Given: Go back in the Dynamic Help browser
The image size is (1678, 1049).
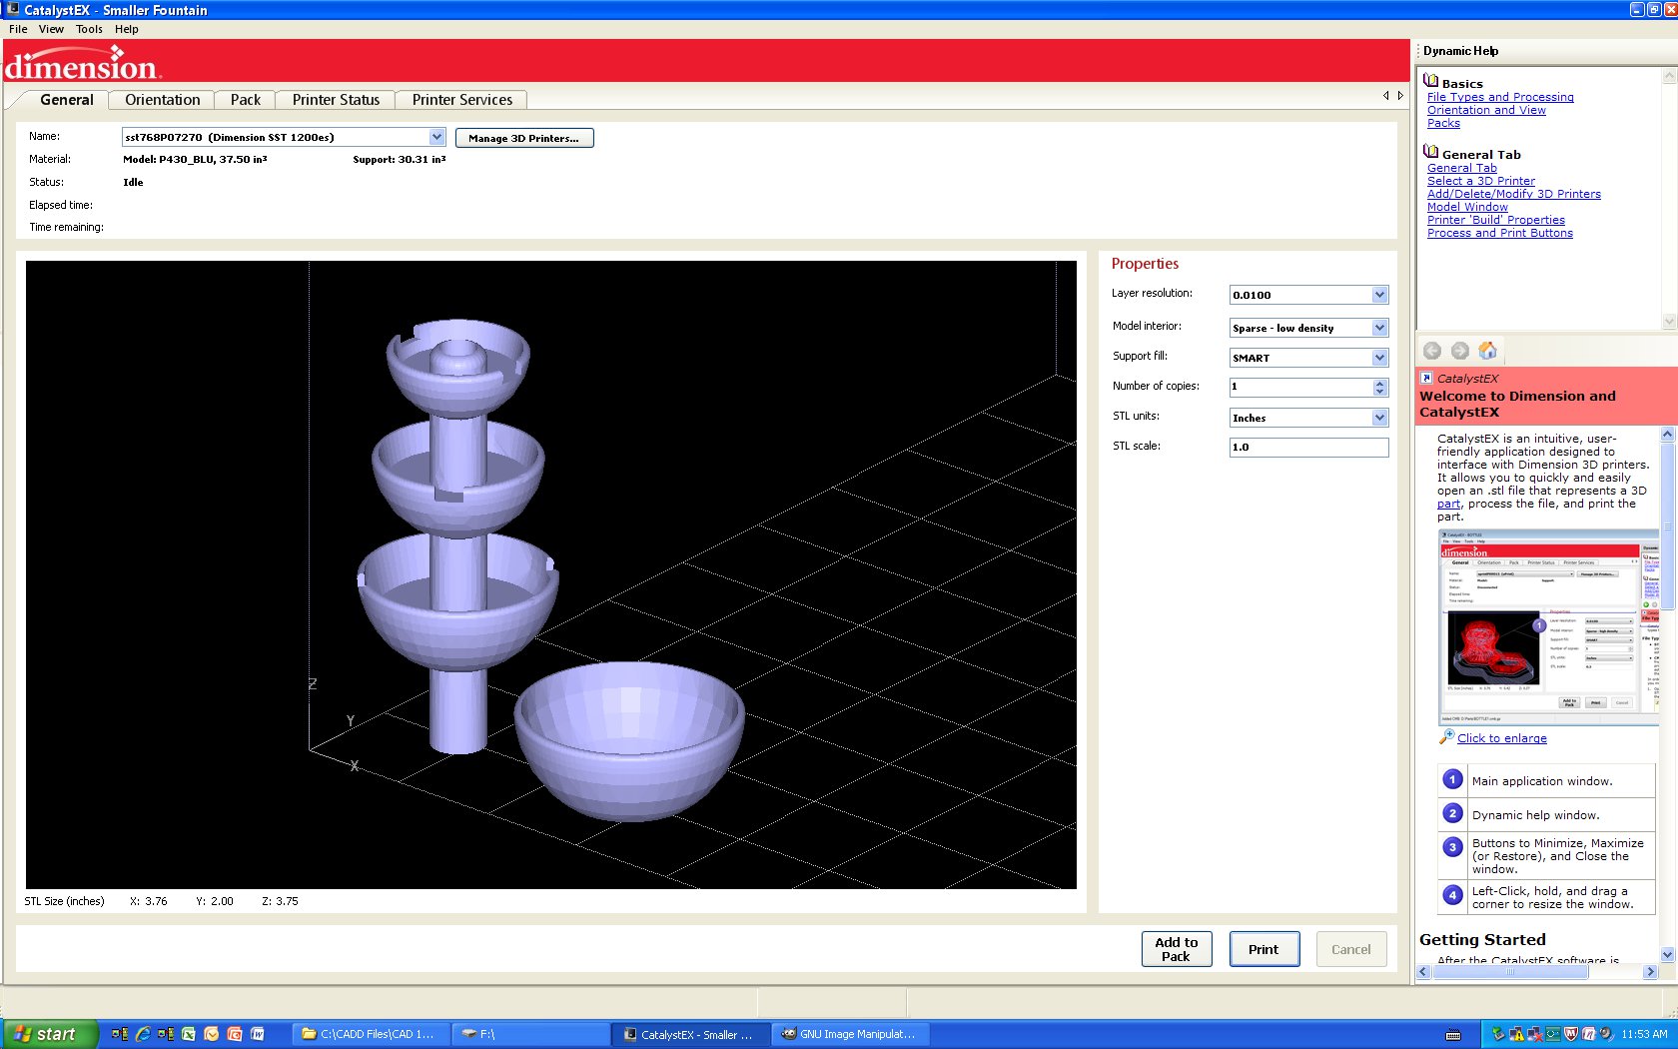Looking at the screenshot, I should pos(1432,351).
